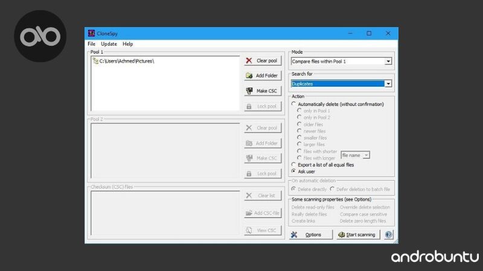Open the Help menu
Screen dimensions: 483x271
click(128, 44)
